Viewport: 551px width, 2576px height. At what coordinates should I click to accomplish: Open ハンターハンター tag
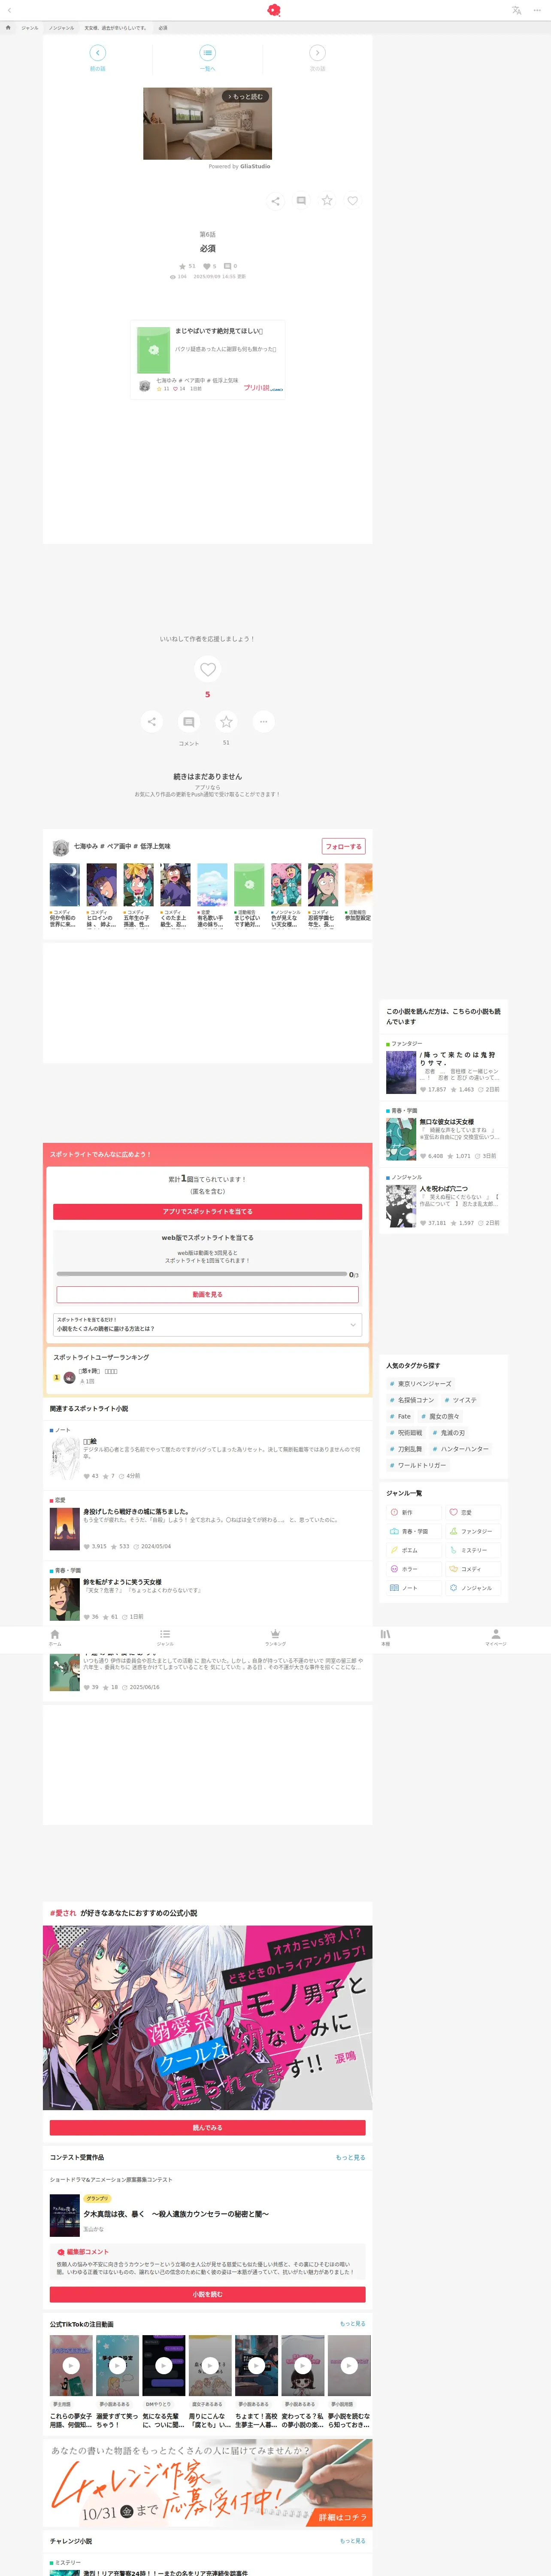460,1449
